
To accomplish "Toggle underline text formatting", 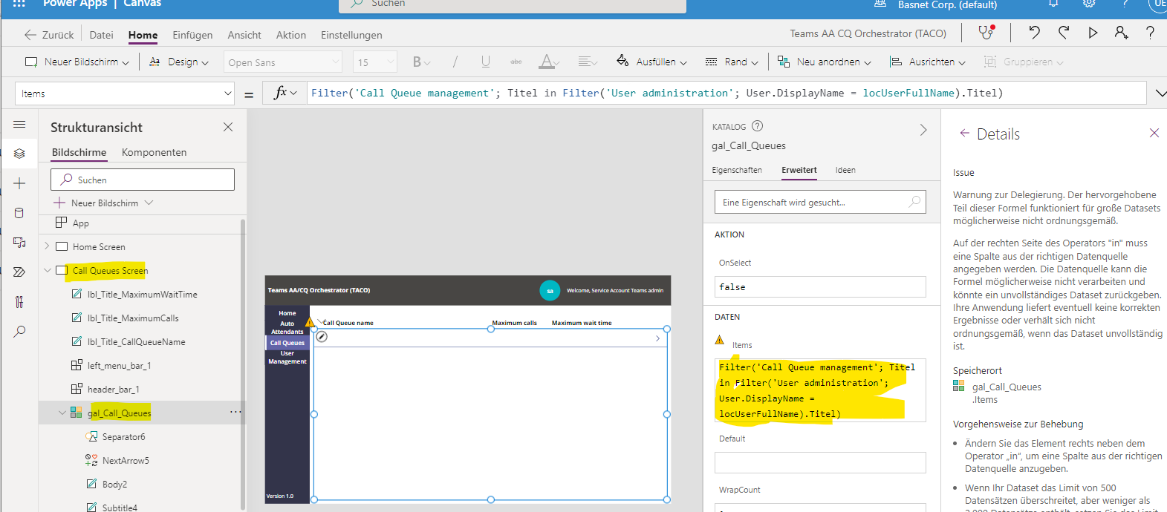I will (x=485, y=62).
